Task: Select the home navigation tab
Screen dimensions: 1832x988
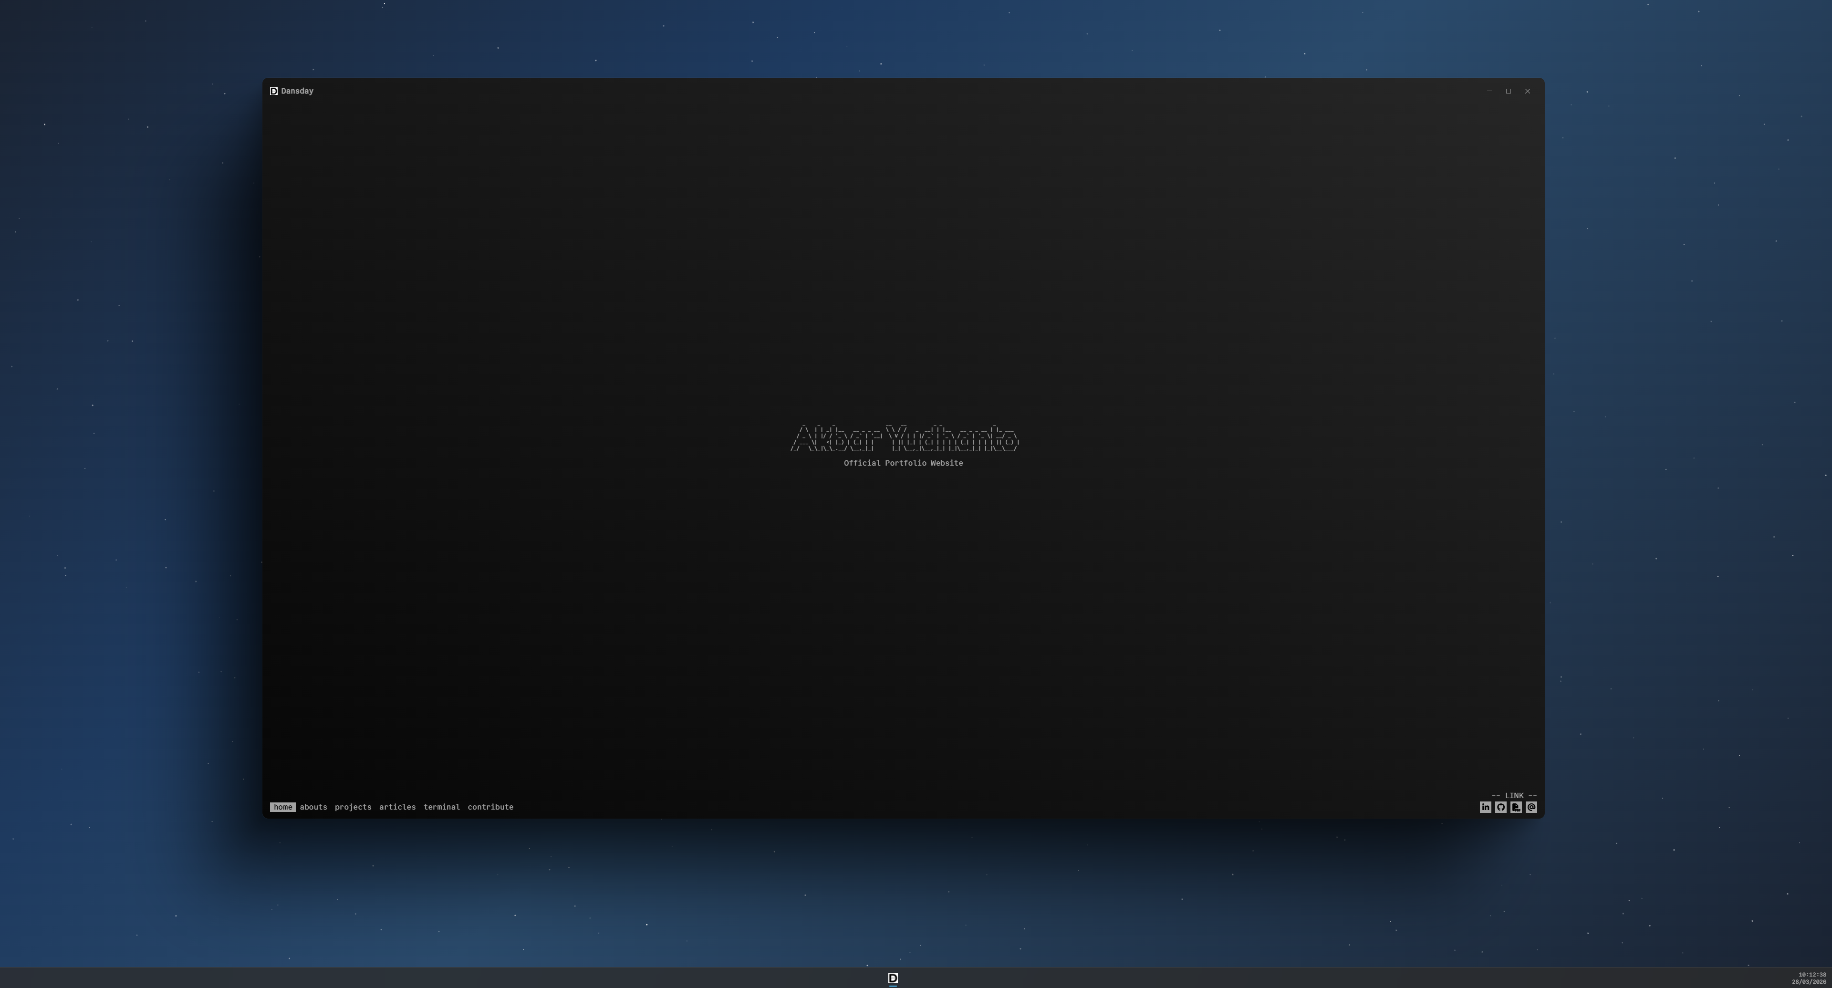Action: (x=282, y=807)
